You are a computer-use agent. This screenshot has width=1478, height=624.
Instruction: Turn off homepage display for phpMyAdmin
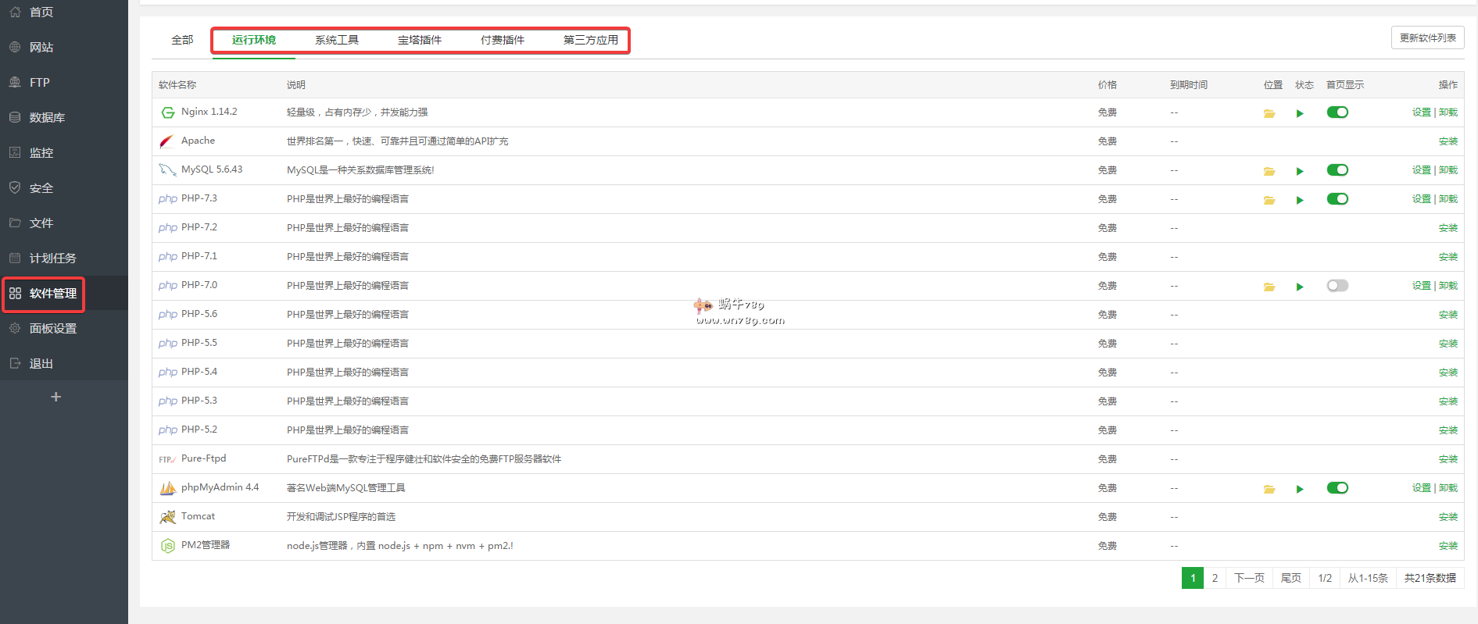pyautogui.click(x=1337, y=488)
